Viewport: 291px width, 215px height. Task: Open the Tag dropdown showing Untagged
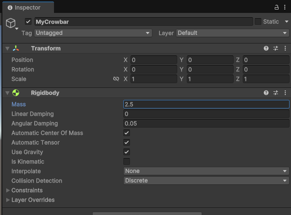point(93,33)
